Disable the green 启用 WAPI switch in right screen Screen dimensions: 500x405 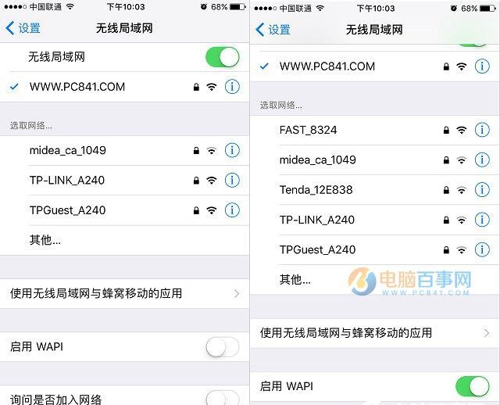point(472,386)
